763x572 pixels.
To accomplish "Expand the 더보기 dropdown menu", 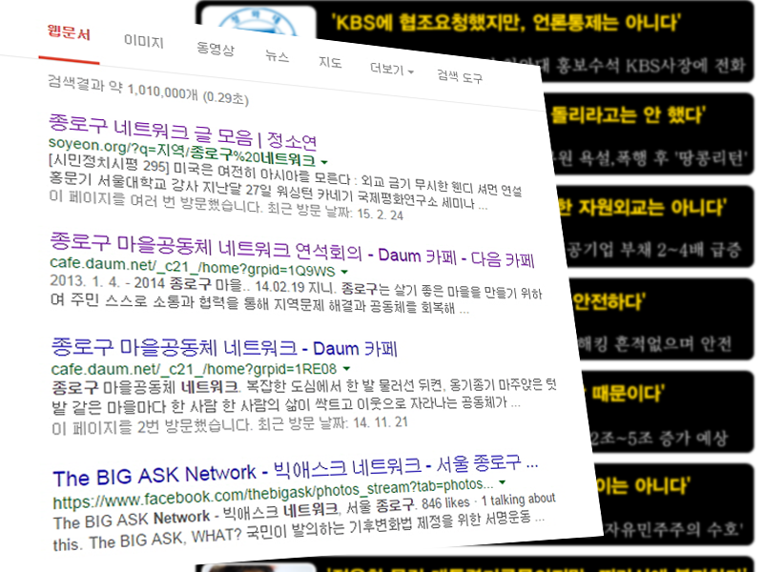I will click(391, 70).
